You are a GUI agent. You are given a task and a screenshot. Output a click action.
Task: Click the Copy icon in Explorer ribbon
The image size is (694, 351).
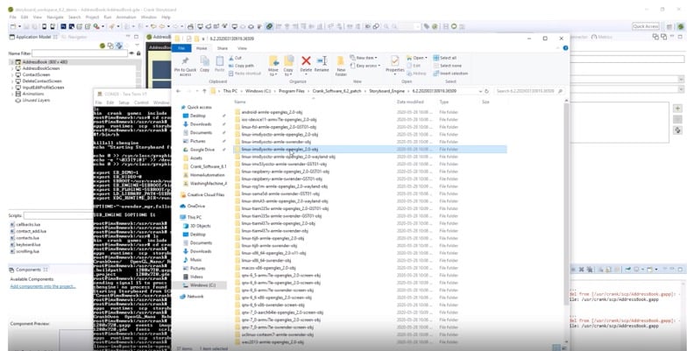pos(204,64)
